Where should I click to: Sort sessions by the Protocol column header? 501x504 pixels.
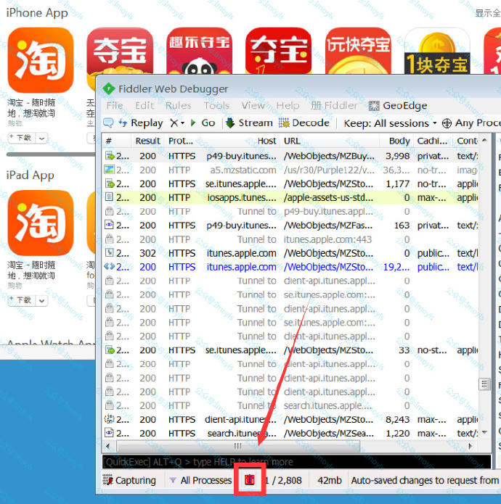point(181,141)
